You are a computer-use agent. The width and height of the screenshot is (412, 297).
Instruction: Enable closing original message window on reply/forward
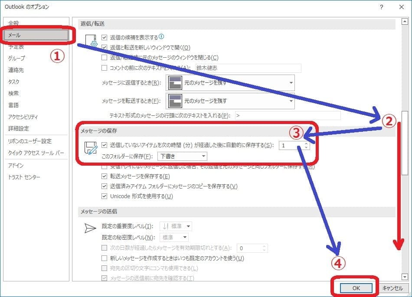coord(105,58)
